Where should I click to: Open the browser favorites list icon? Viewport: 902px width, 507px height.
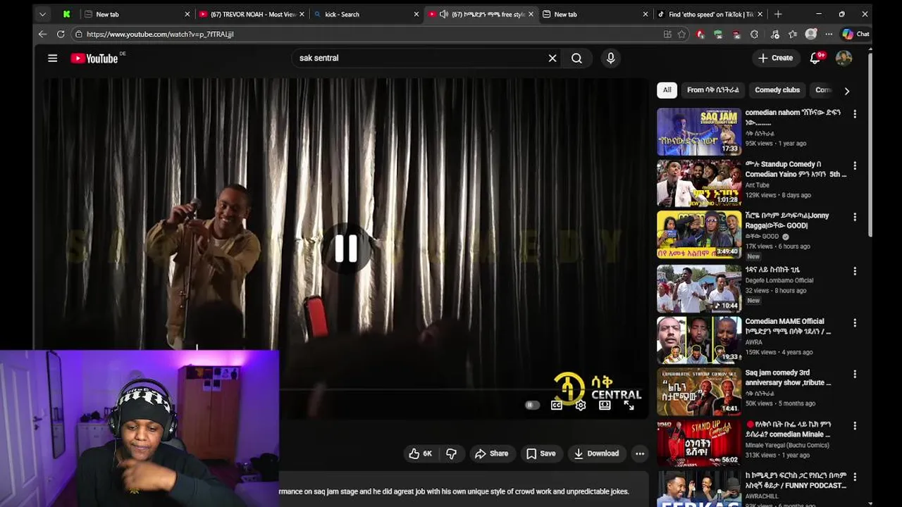793,34
